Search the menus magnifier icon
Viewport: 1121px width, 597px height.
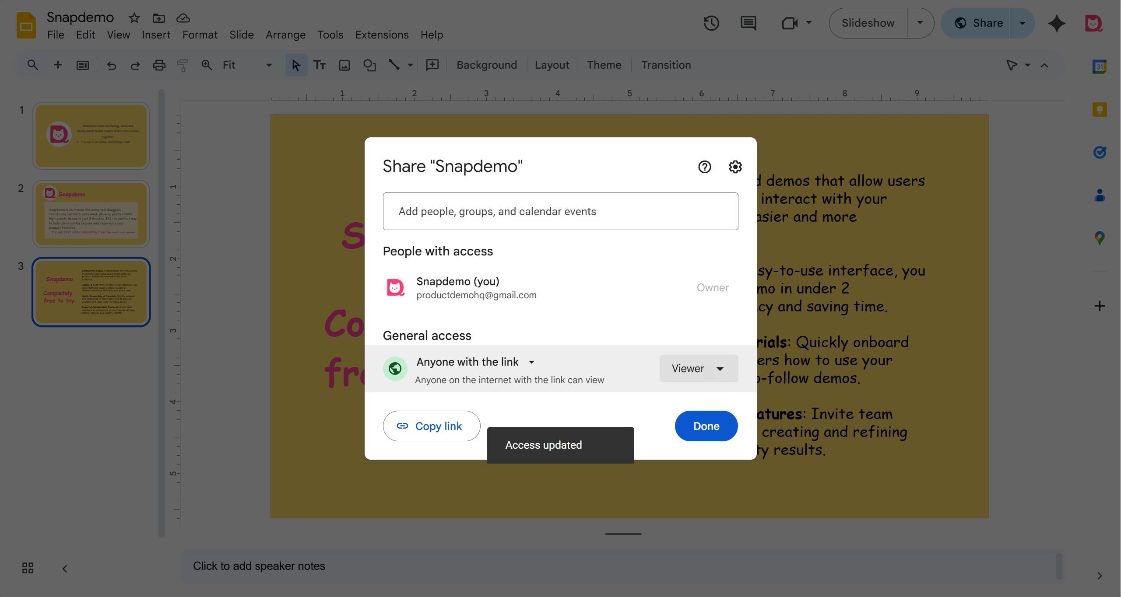32,65
